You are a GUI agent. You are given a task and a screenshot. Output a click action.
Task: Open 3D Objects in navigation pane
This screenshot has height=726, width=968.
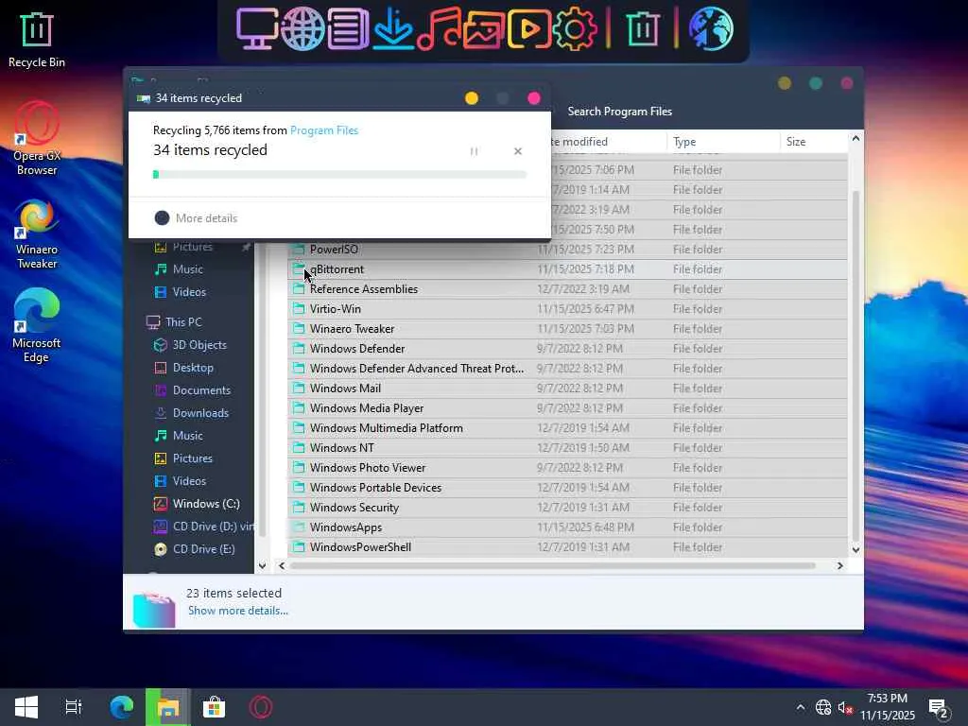[x=190, y=345]
